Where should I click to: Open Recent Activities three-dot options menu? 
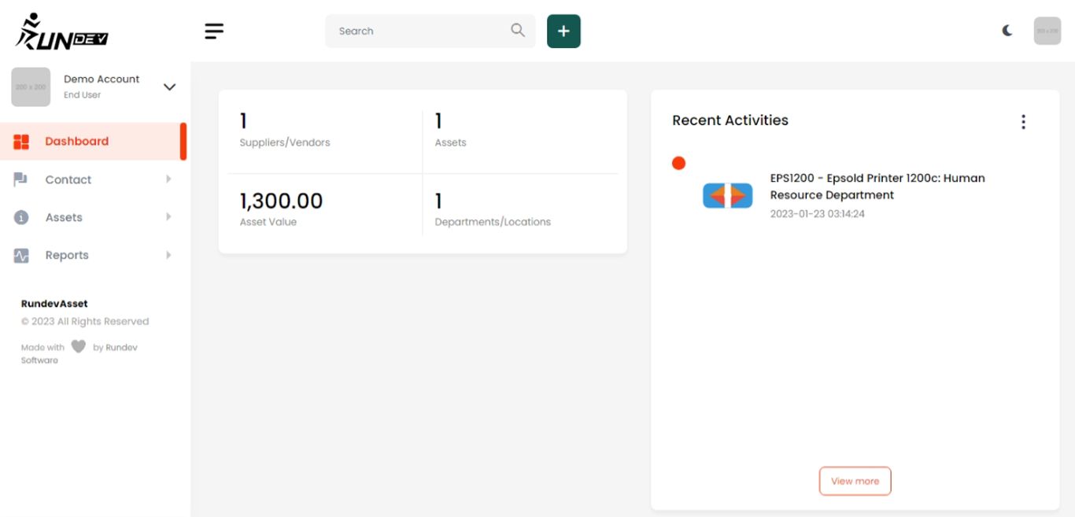pyautogui.click(x=1023, y=122)
